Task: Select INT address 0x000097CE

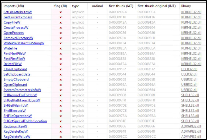Action: (x=146, y=111)
